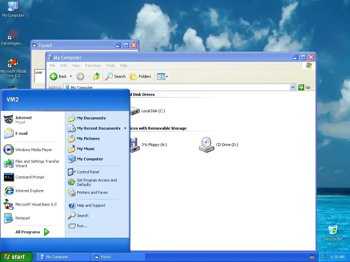Select the 3½ Floppy (A:) drive
350x262 pixels.
pyautogui.click(x=149, y=145)
